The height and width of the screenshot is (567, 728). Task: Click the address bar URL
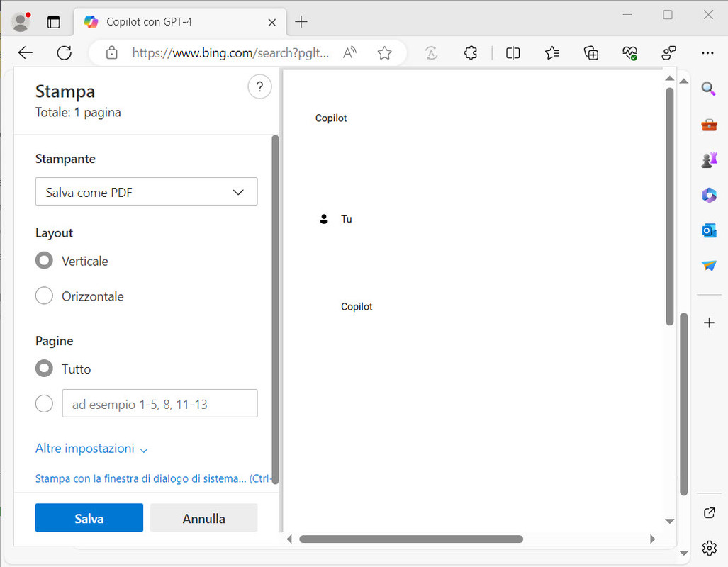(x=230, y=53)
